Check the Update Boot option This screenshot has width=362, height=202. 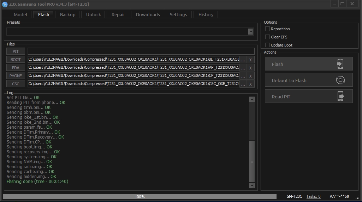pyautogui.click(x=267, y=45)
